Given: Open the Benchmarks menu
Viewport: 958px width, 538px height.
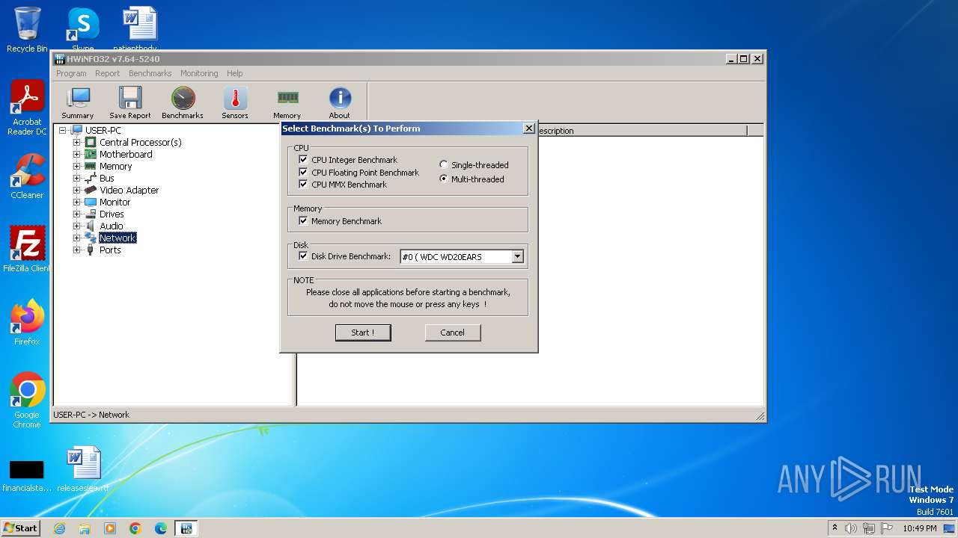Looking at the screenshot, I should [x=150, y=73].
